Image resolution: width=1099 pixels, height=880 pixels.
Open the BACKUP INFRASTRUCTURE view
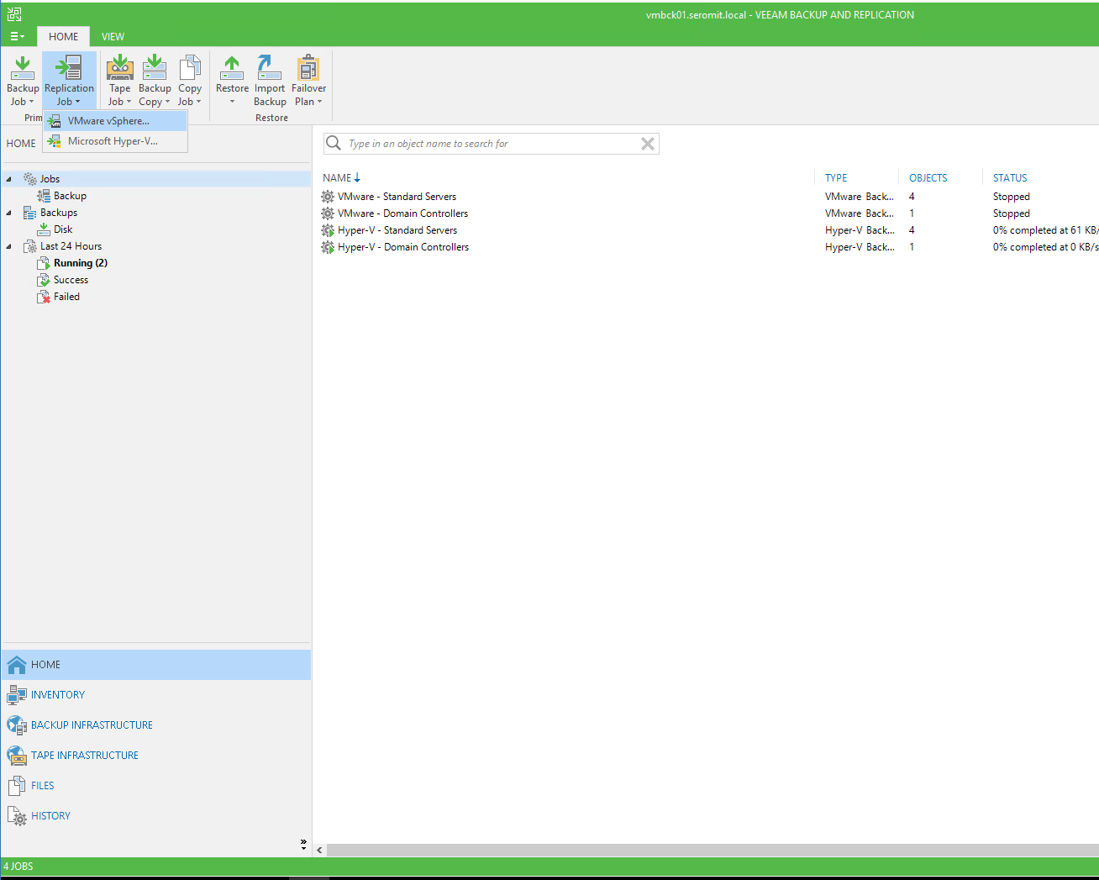click(156, 725)
